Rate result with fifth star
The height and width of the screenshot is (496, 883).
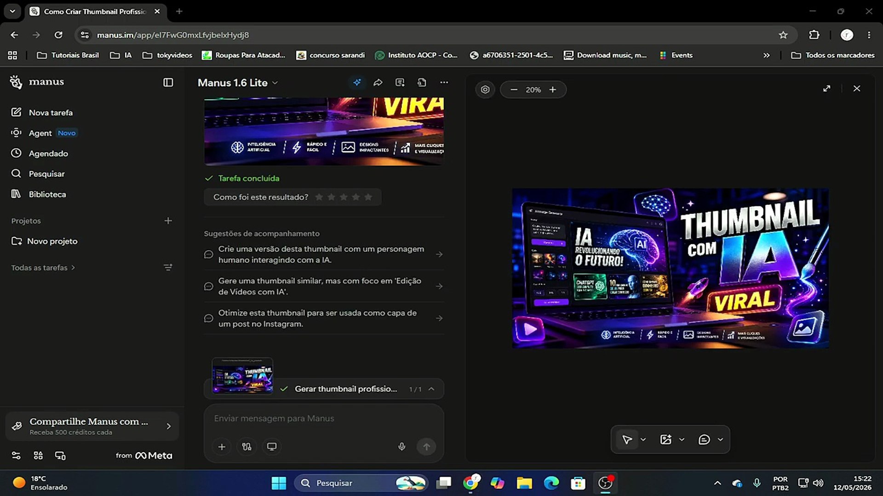pyautogui.click(x=368, y=197)
